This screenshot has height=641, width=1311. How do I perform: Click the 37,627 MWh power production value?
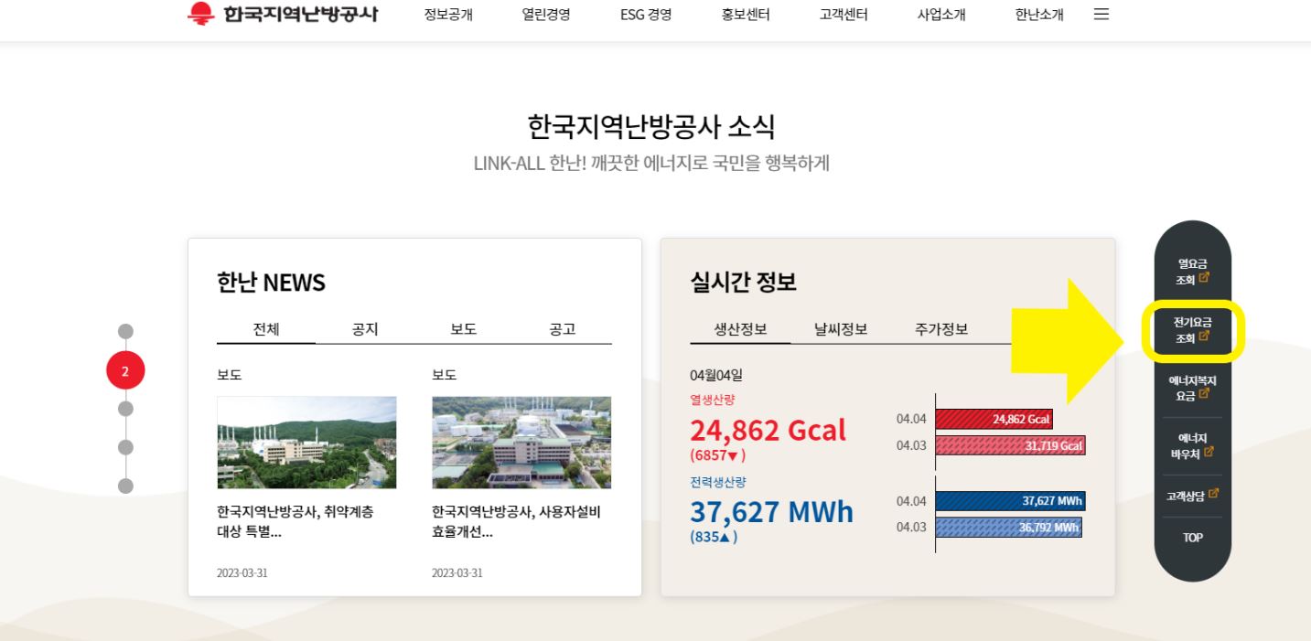(x=772, y=511)
